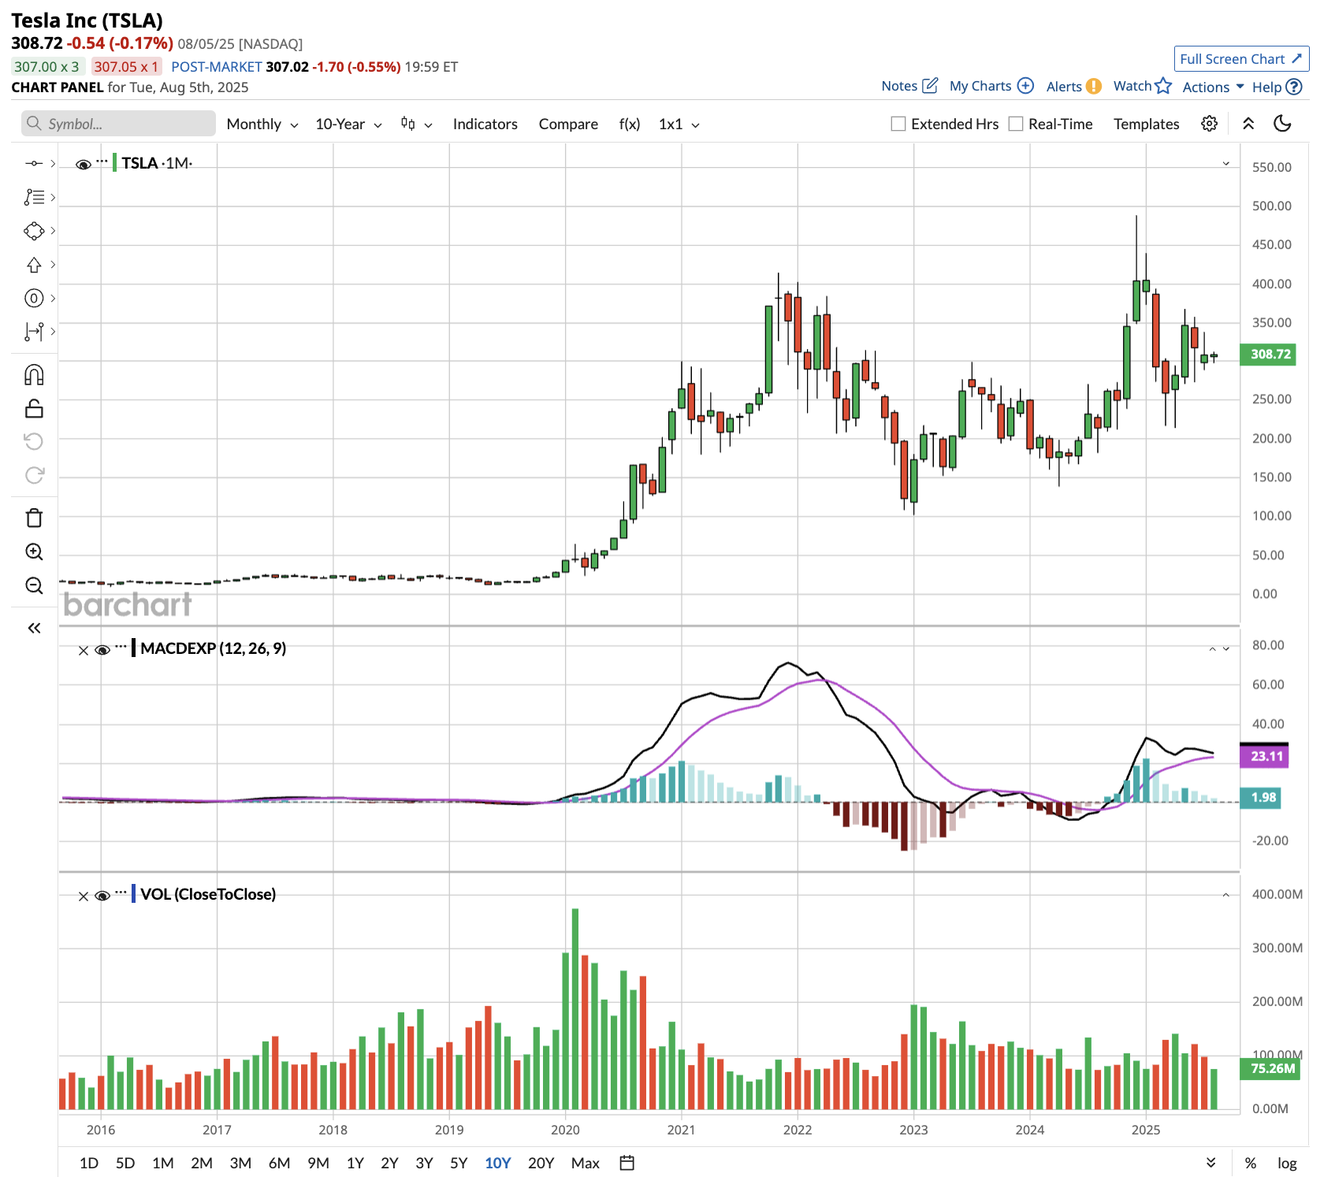This screenshot has height=1177, width=1335.
Task: Click the TSLA green series color bar
Action: click(115, 163)
